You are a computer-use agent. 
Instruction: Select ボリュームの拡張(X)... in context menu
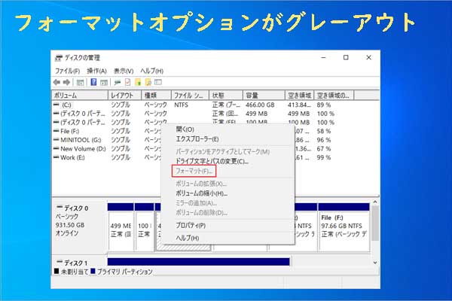[201, 184]
